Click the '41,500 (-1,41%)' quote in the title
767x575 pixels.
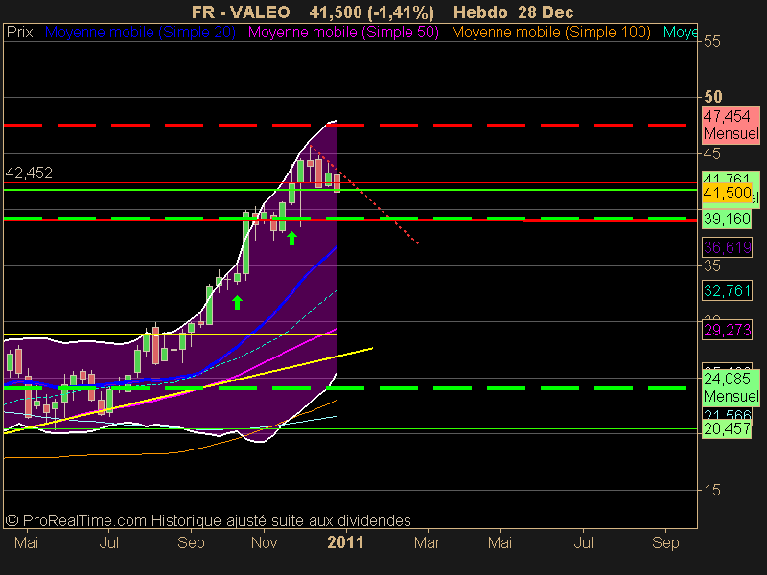pos(372,11)
